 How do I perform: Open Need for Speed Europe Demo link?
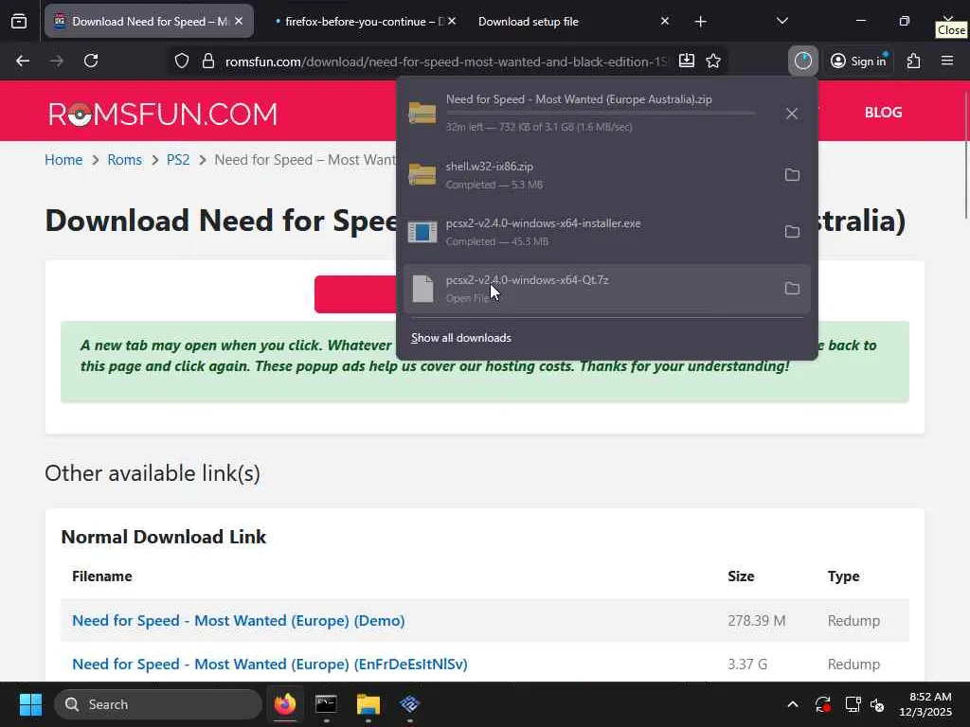[x=239, y=621]
